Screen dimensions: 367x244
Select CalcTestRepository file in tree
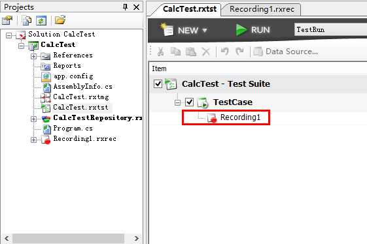pos(97,117)
